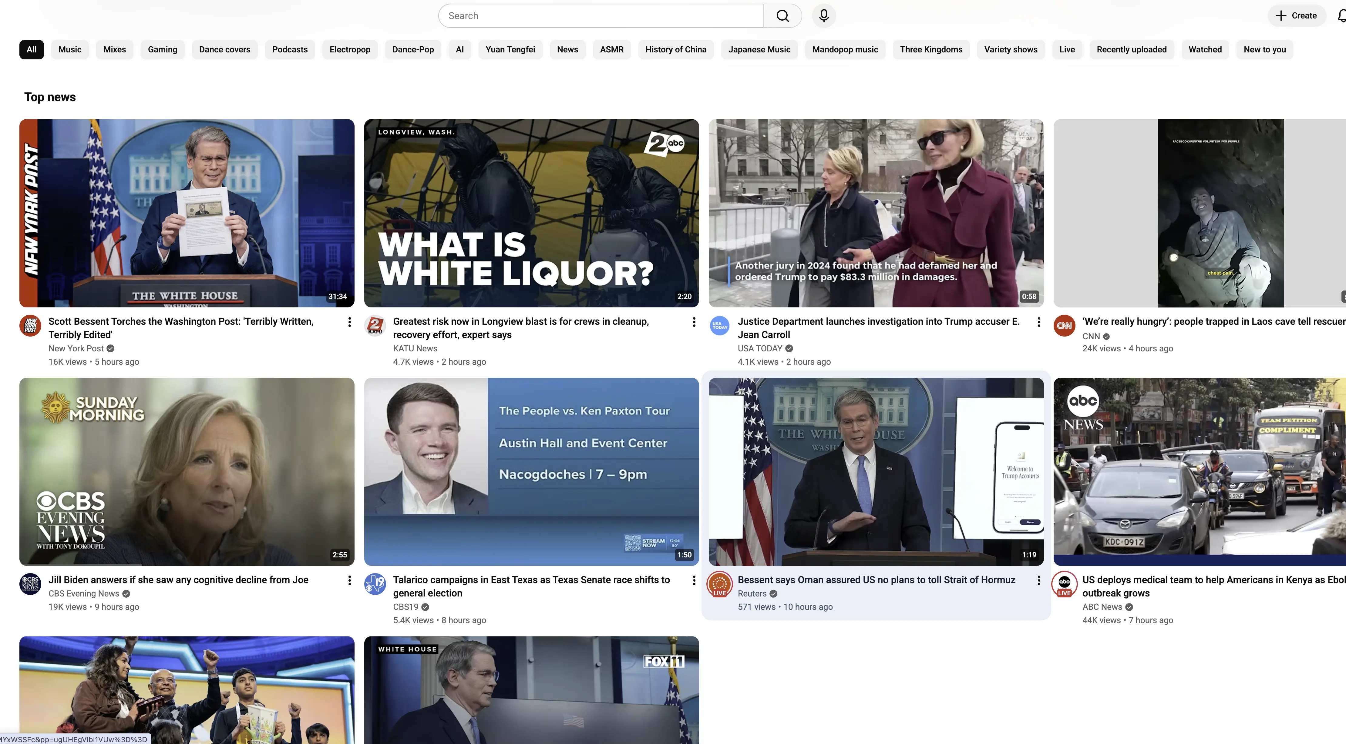The width and height of the screenshot is (1346, 744).
Task: Select the Yuan Tengfei filter chip
Action: tap(510, 50)
